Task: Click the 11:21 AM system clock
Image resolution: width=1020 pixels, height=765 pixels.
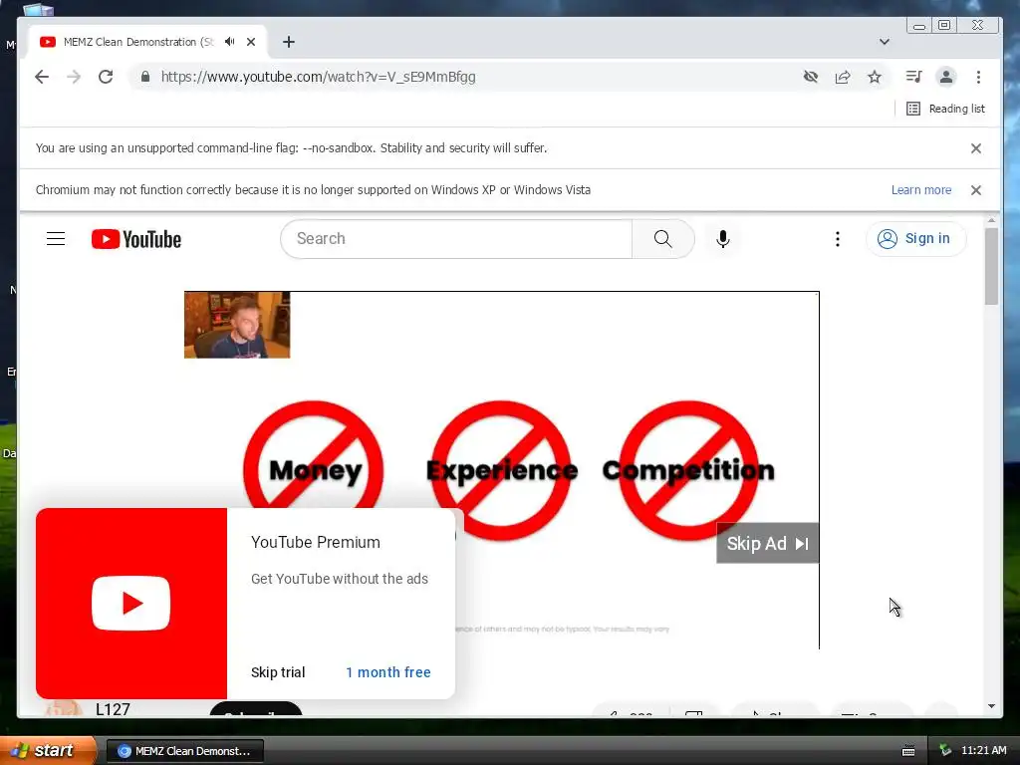Action: [x=983, y=750]
